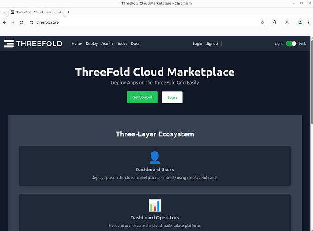This screenshot has width=313, height=231.
Task: Open the Deploy nav item
Action: [92, 43]
